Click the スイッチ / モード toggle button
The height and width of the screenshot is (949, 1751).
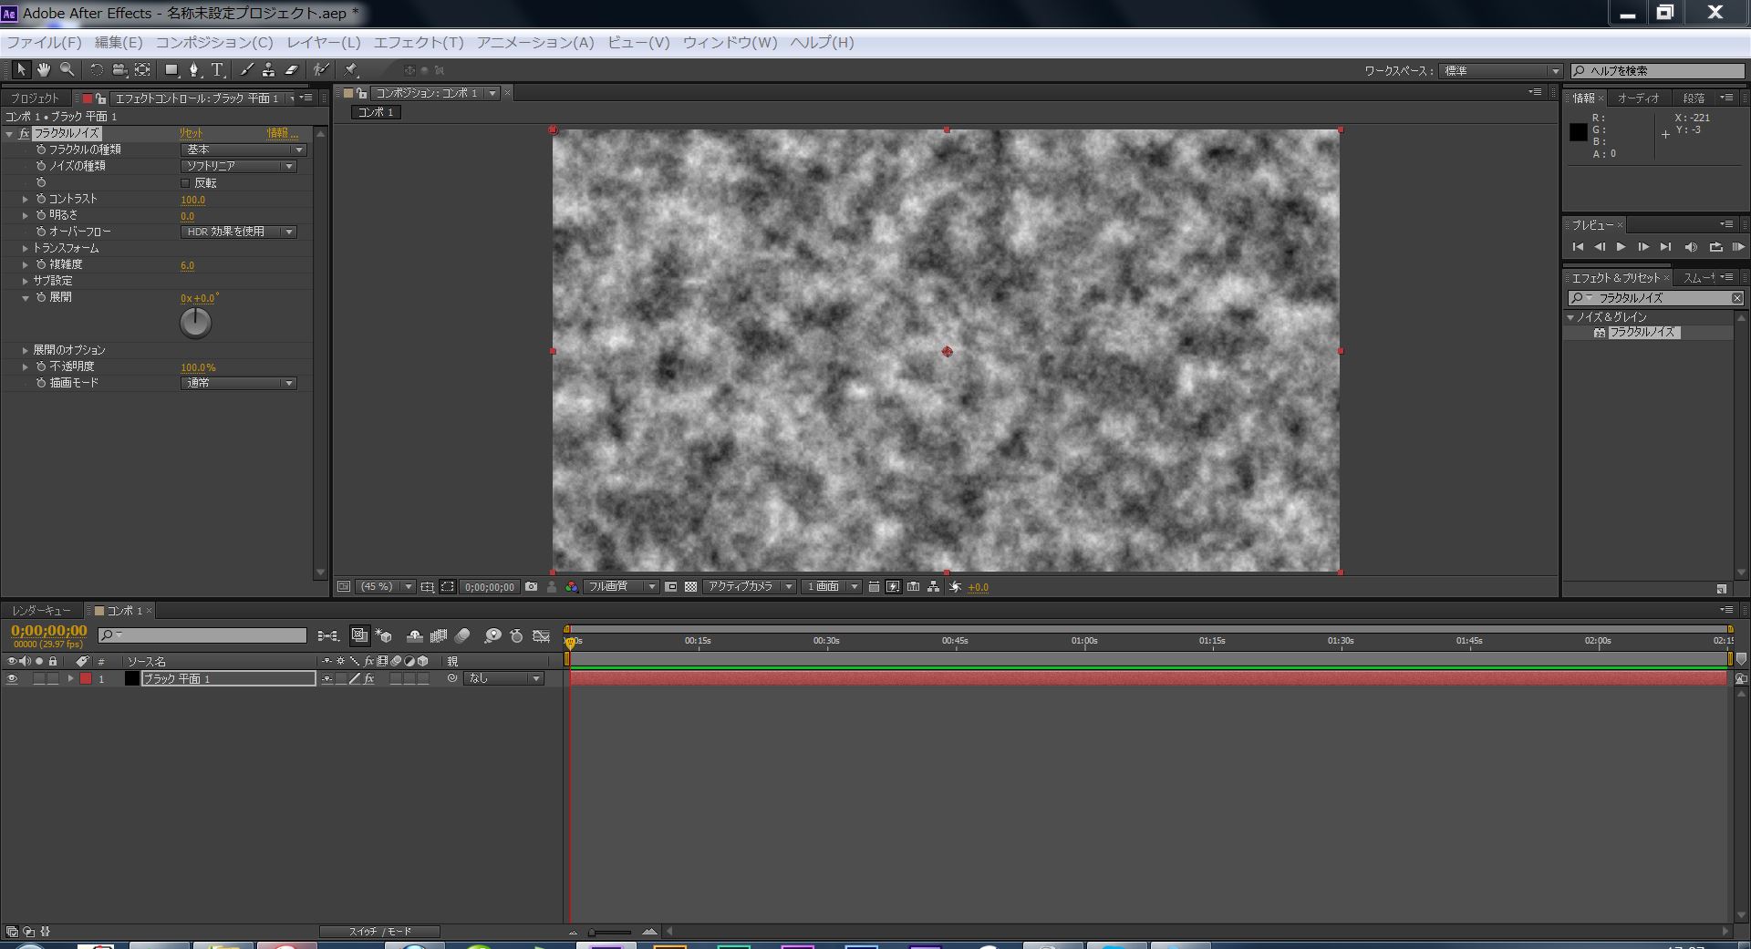(x=379, y=932)
